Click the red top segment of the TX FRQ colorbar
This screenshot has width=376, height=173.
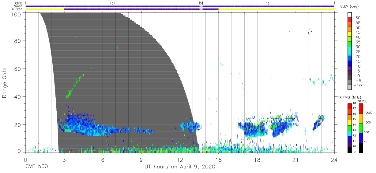pos(350,106)
